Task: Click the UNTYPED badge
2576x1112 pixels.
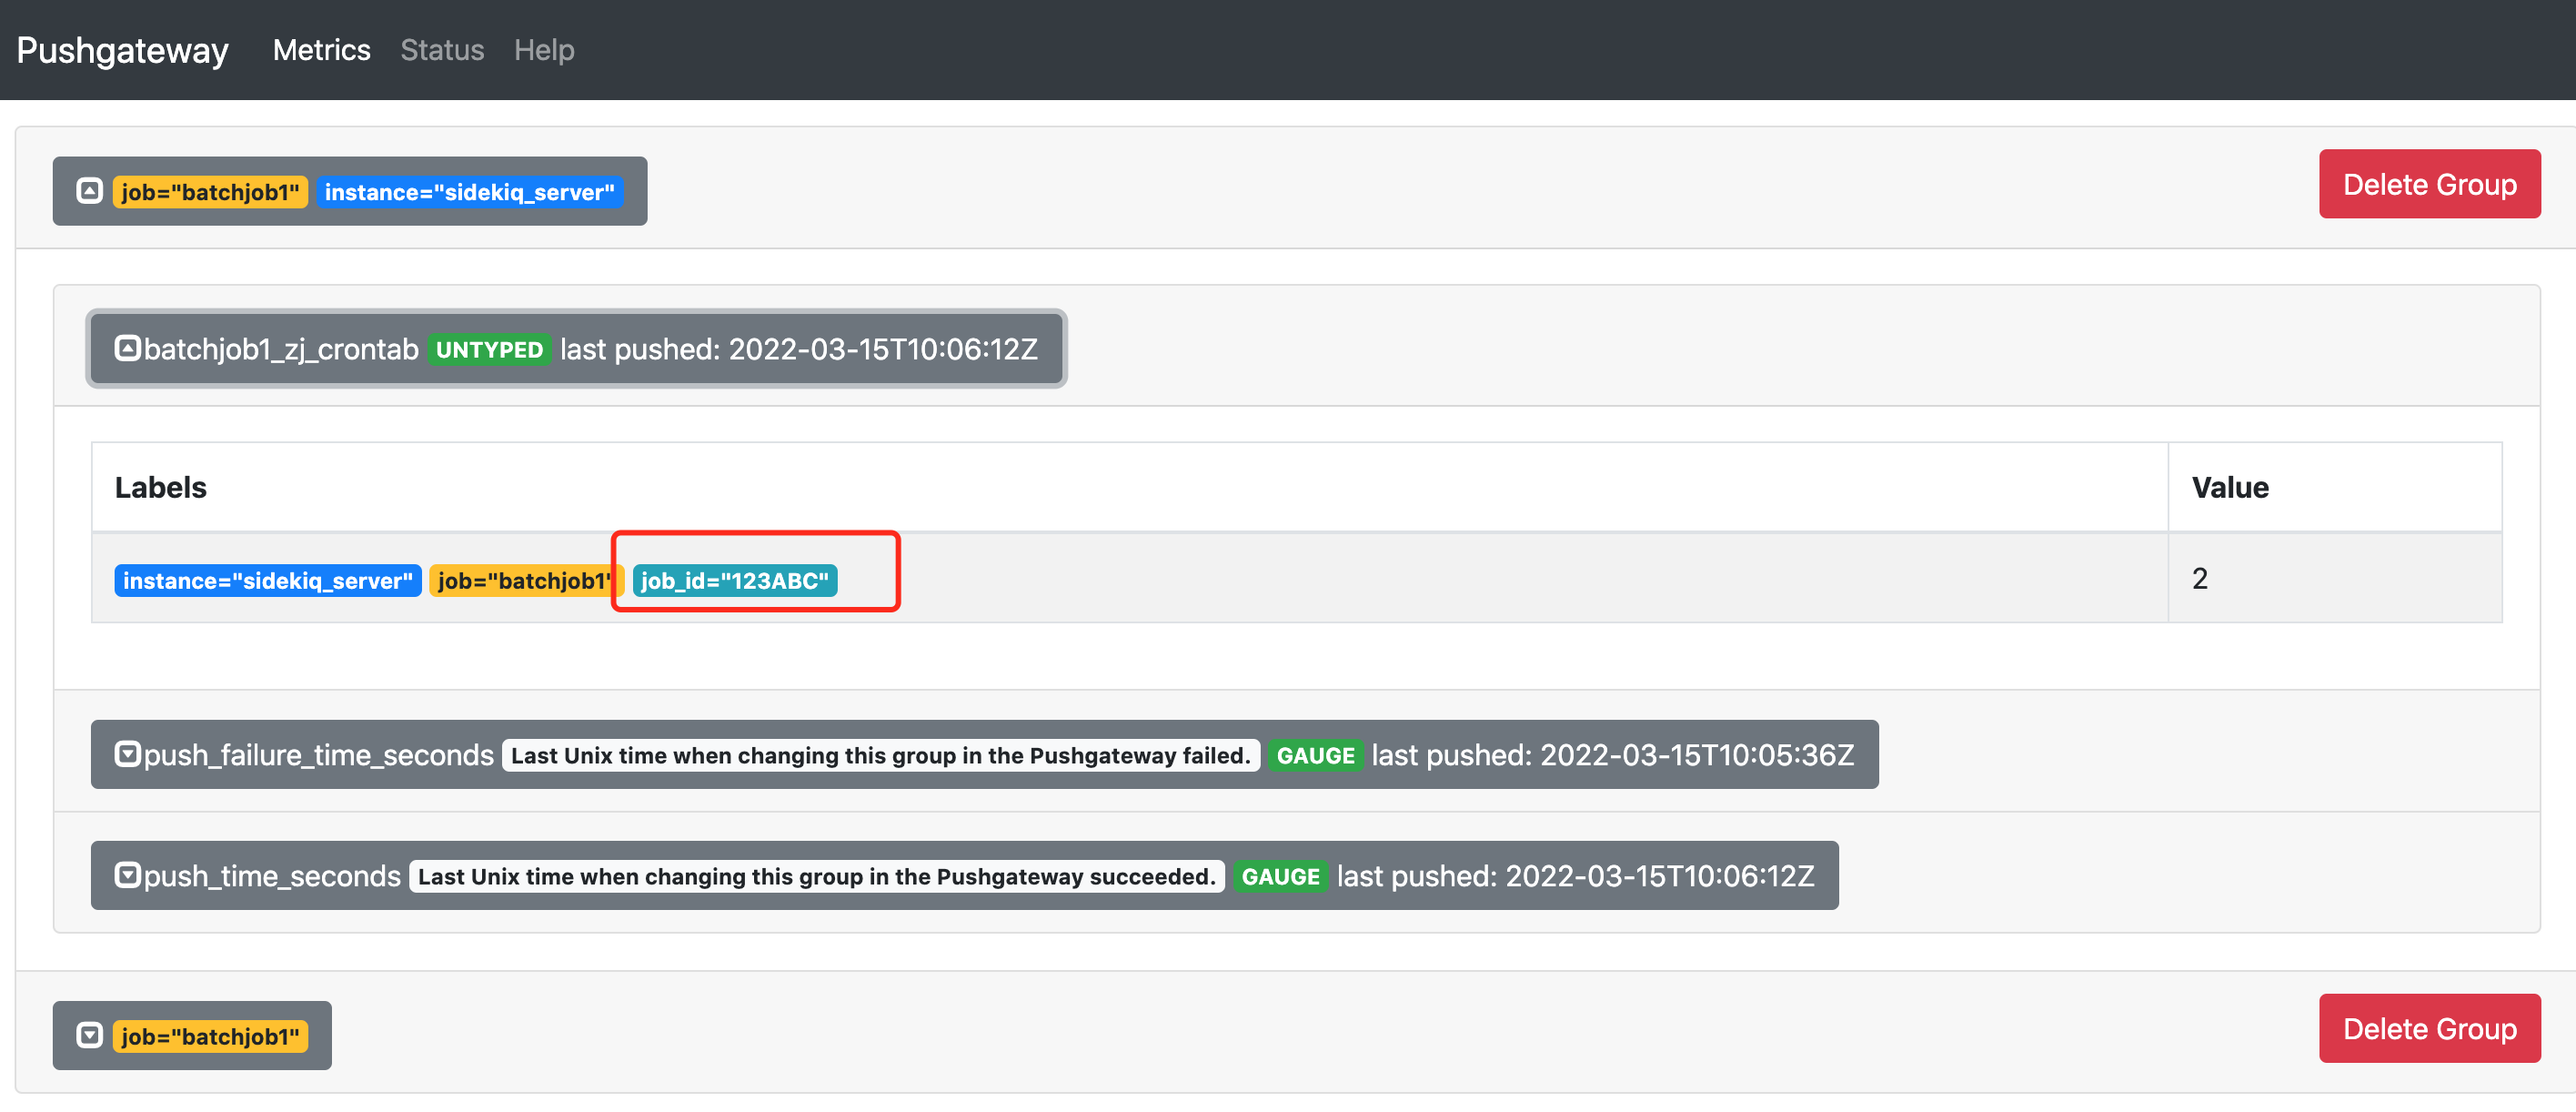Action: coord(489,349)
